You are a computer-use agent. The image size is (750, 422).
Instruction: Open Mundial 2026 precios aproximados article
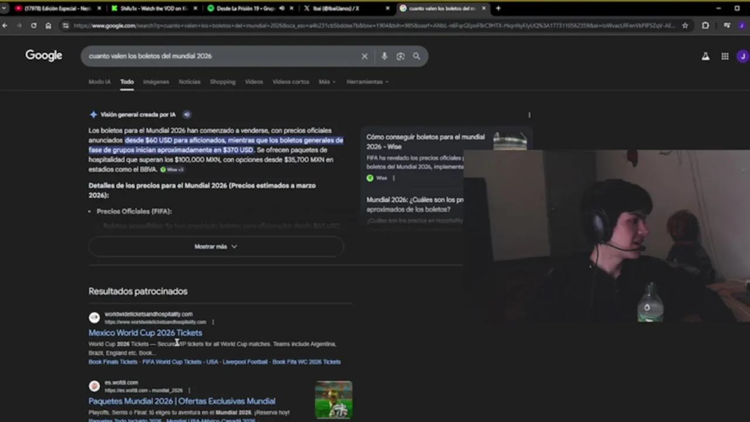tap(415, 205)
